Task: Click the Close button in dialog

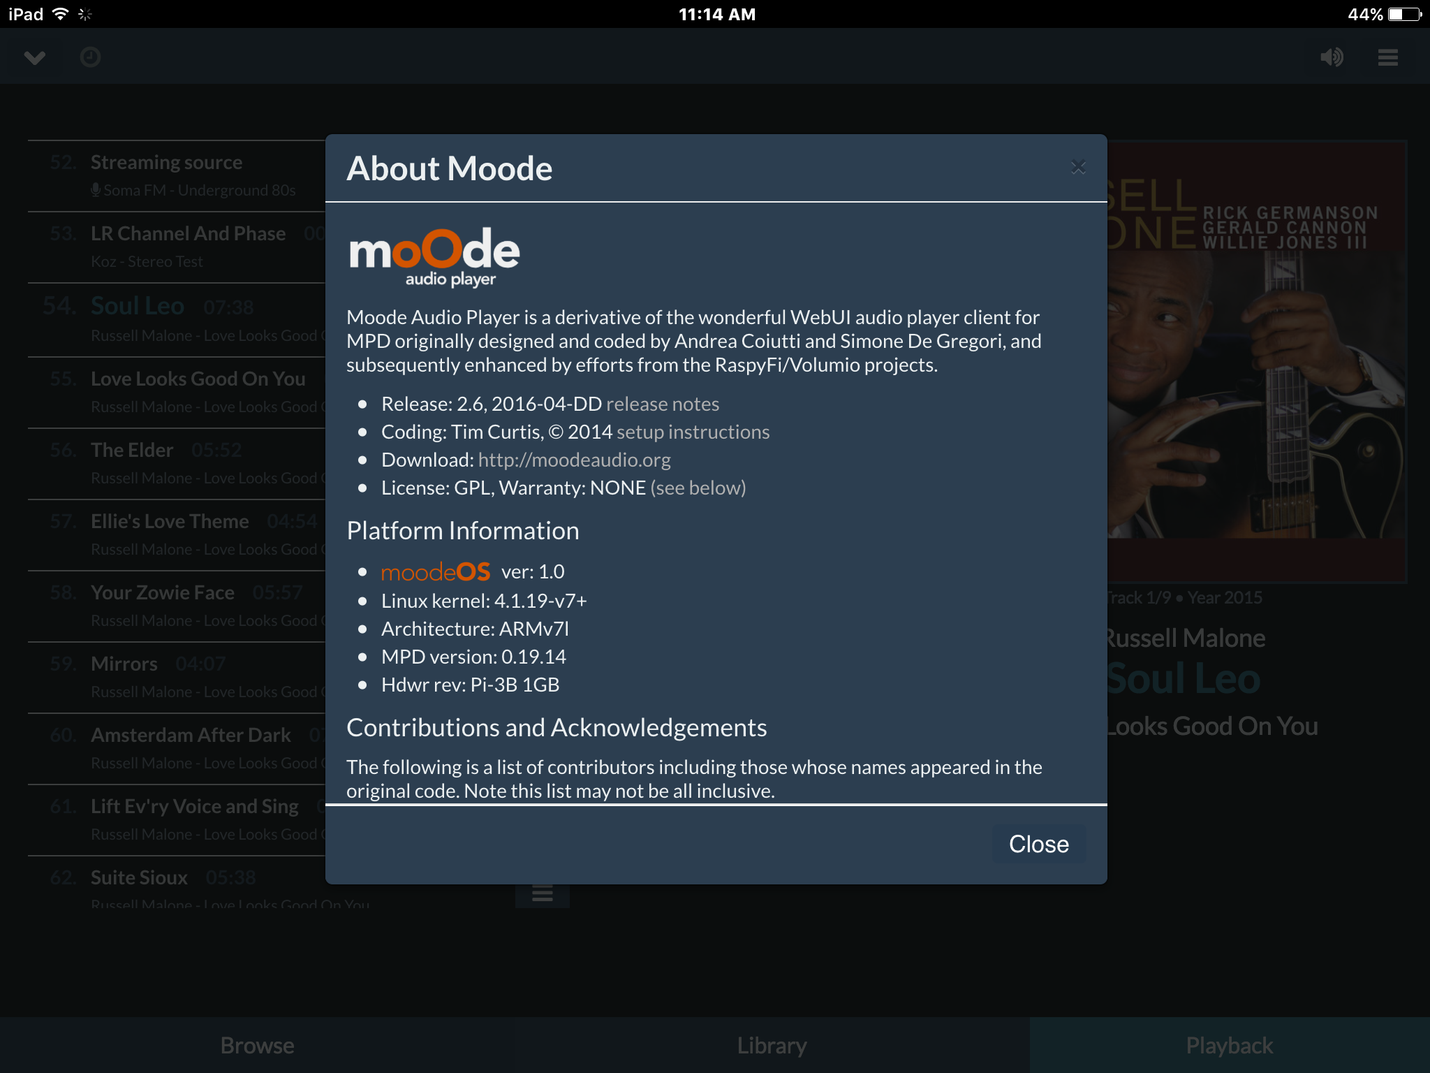Action: pos(1039,844)
